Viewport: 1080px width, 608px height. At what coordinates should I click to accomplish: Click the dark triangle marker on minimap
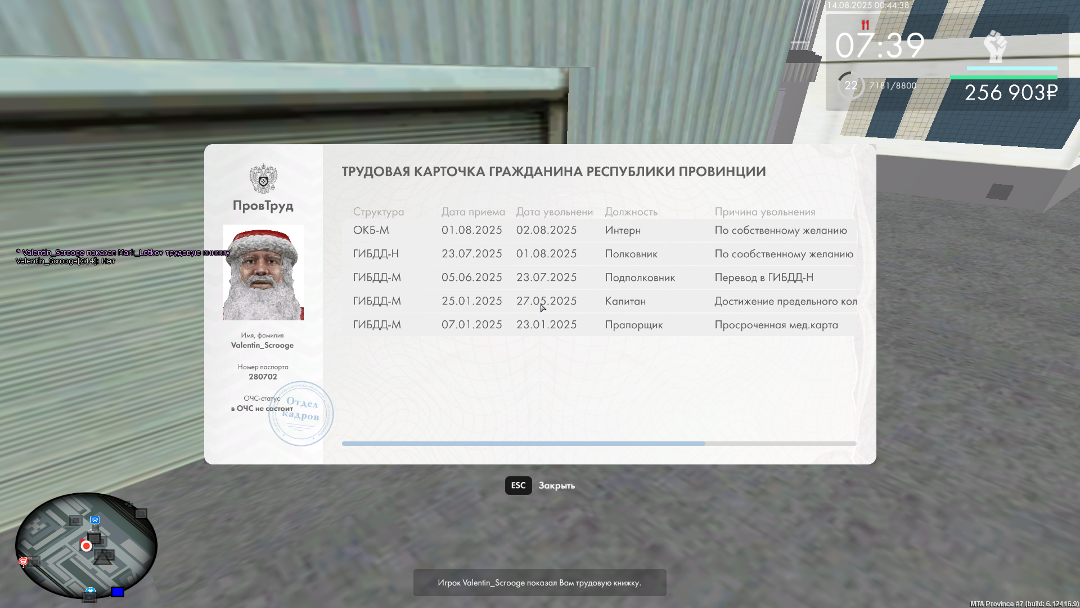[x=103, y=558]
